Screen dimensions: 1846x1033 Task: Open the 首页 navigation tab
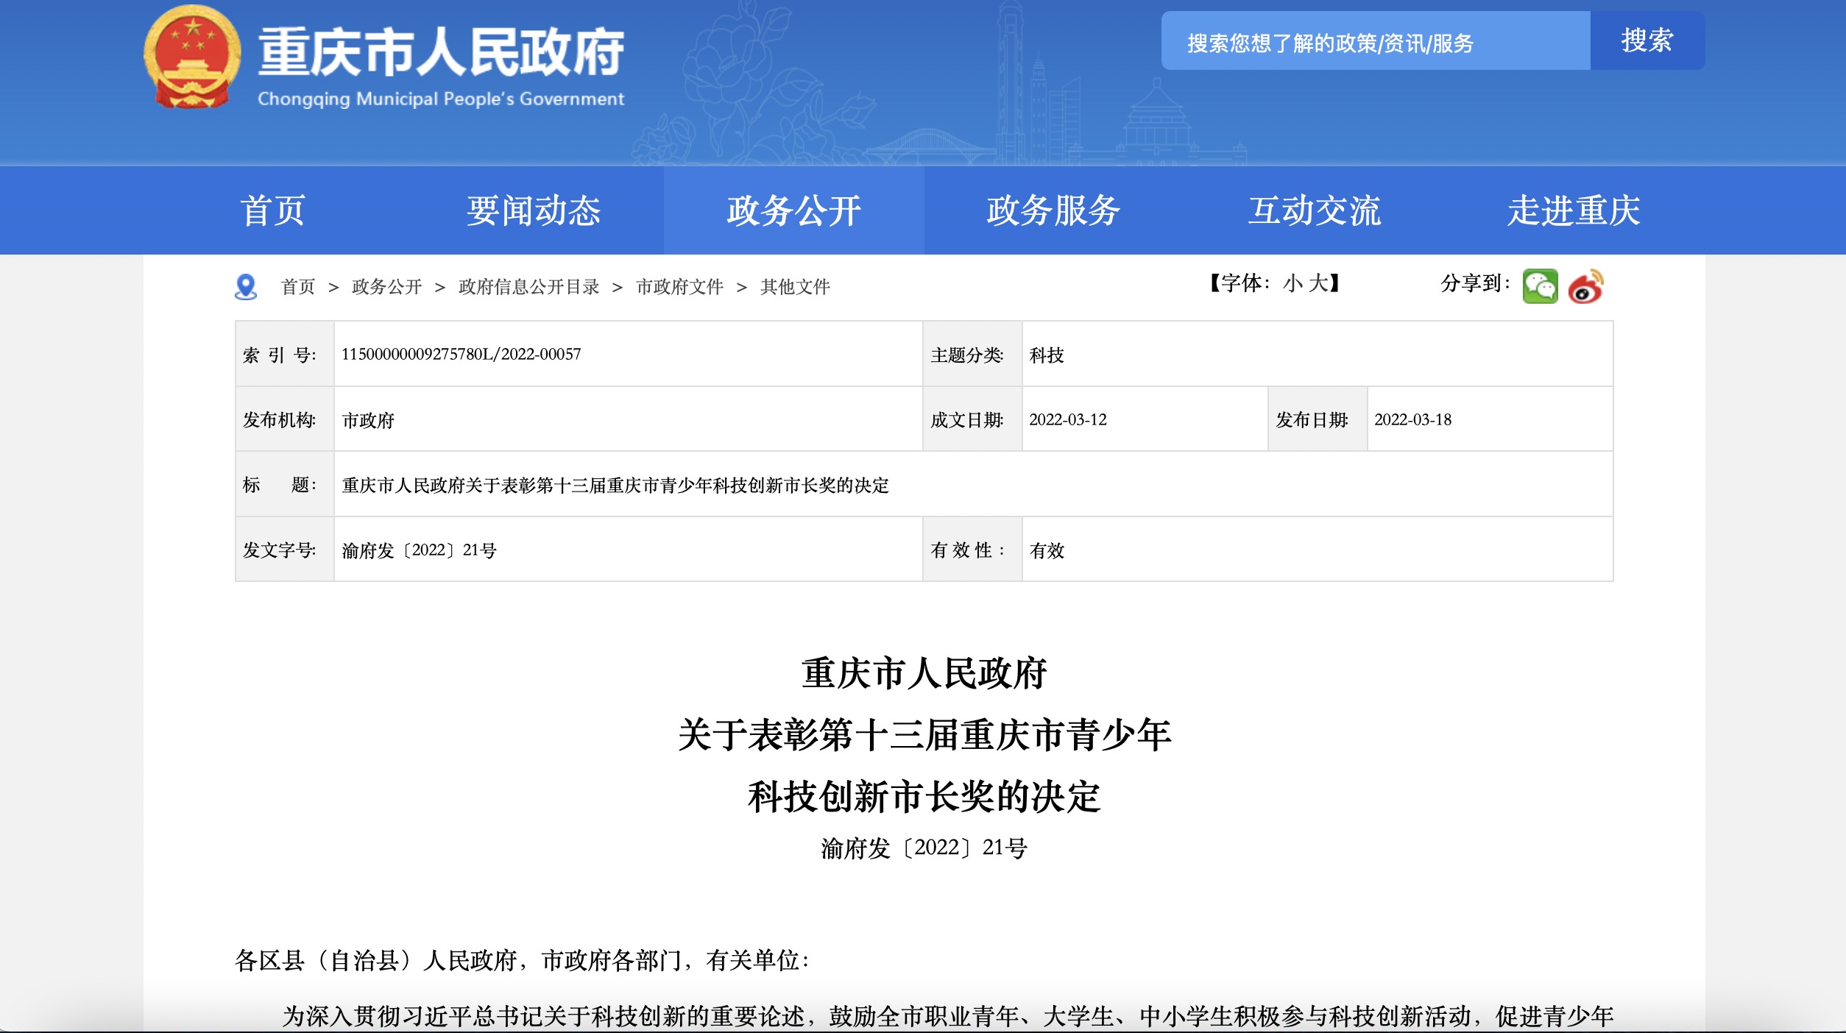pyautogui.click(x=272, y=210)
